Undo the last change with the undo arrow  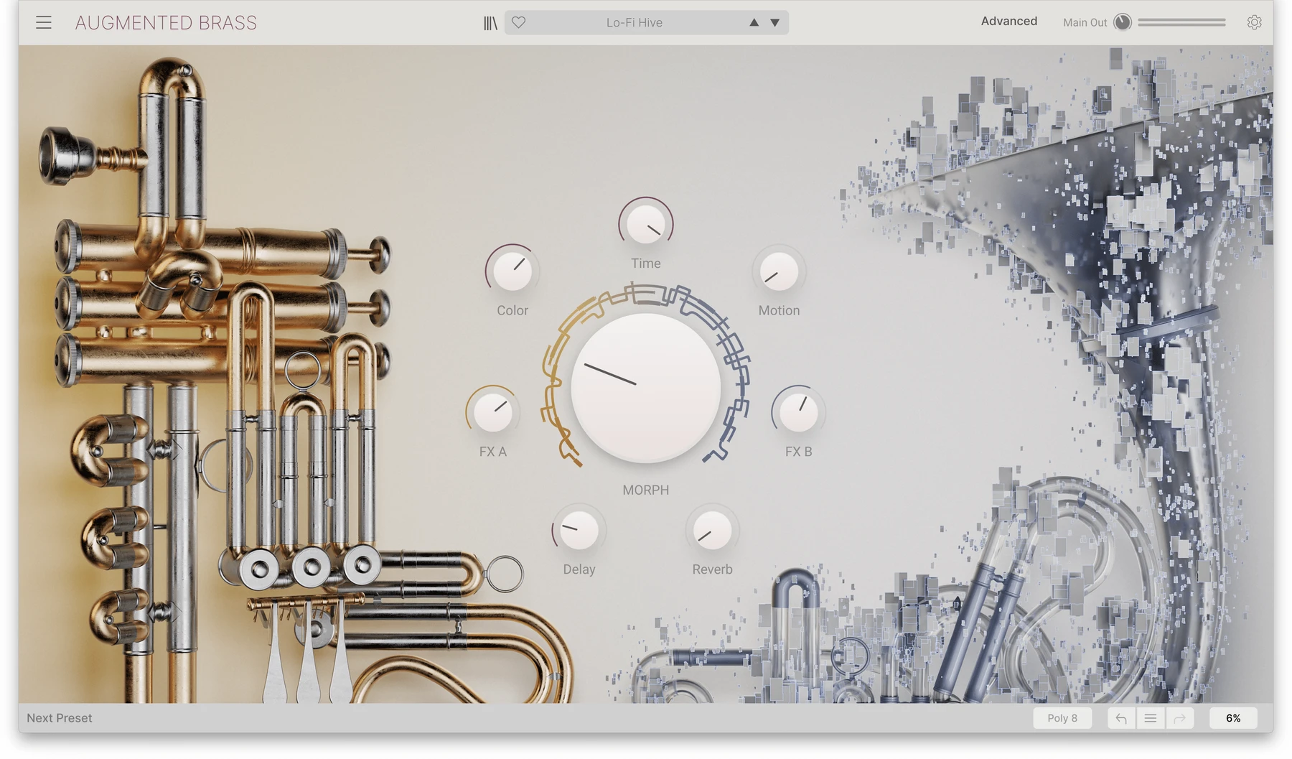[1121, 718]
